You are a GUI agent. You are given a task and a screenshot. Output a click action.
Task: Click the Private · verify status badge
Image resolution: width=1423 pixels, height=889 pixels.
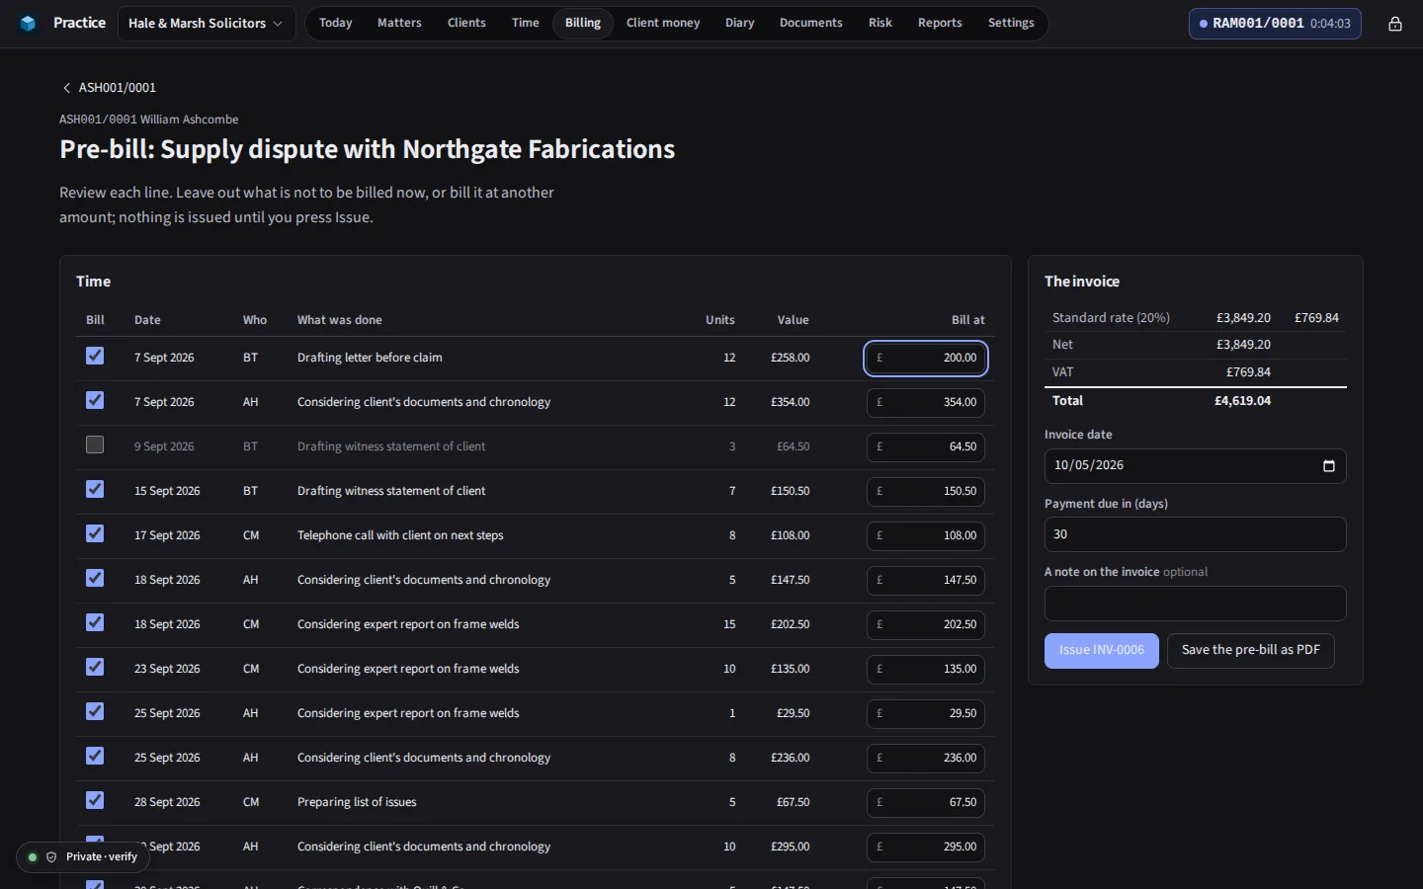(x=83, y=857)
